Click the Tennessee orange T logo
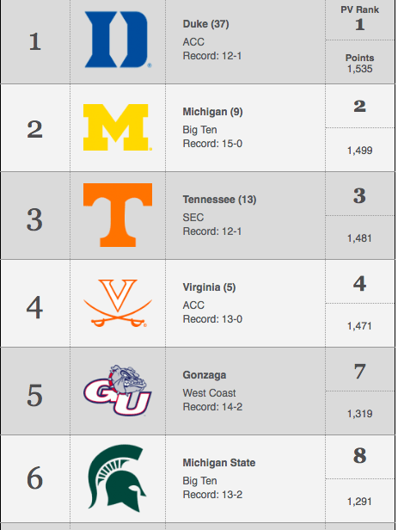This screenshot has height=530, width=398. tap(118, 215)
